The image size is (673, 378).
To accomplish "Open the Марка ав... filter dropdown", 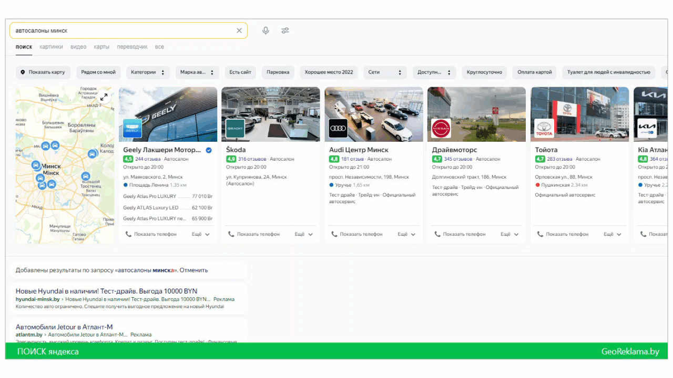I will [x=197, y=72].
